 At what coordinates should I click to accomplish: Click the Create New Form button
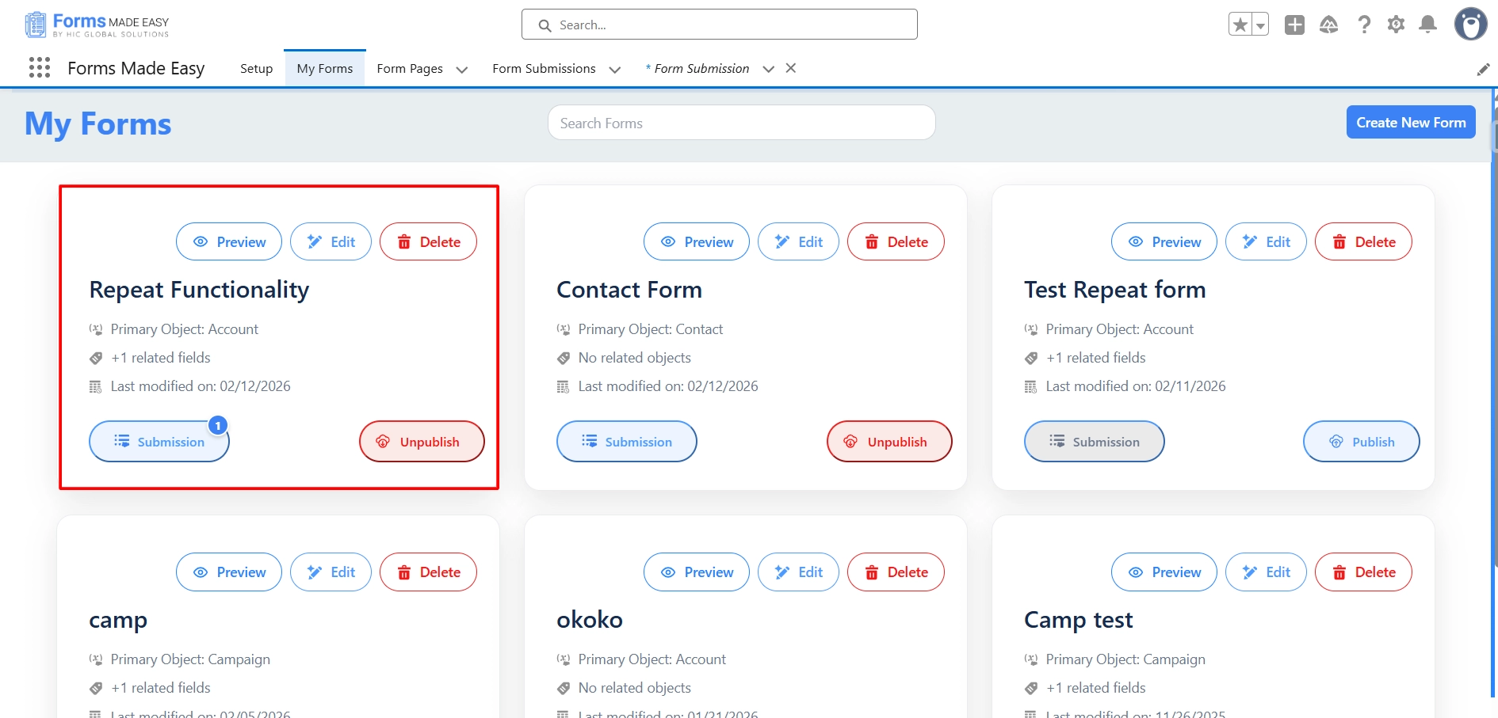tap(1410, 123)
